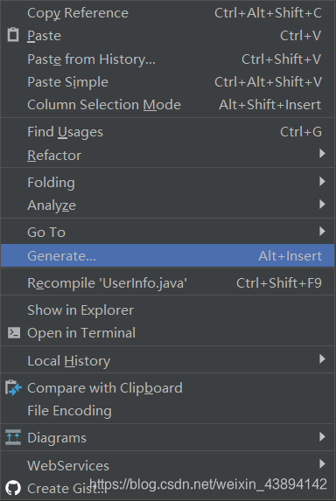Click the Paste clipboard icon
This screenshot has height=501, width=336.
coord(13,35)
